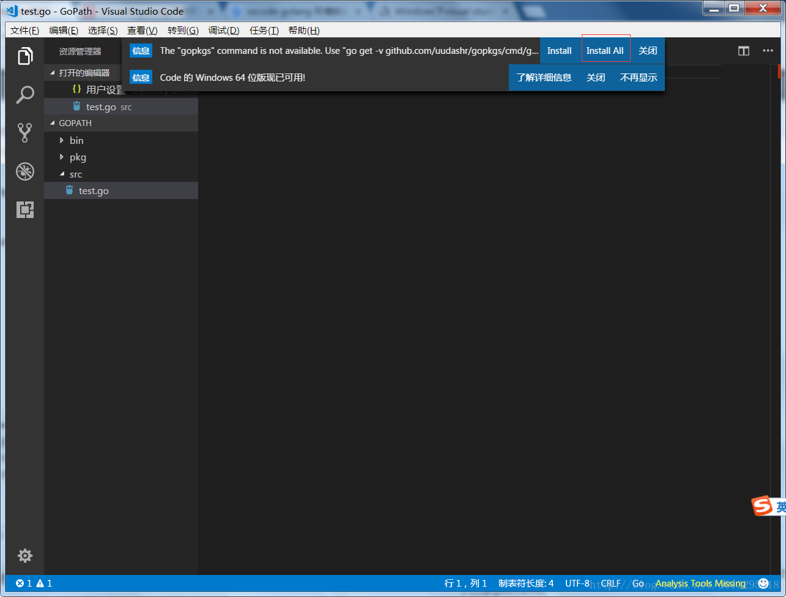This screenshot has width=786, height=597.
Task: Change the UTF-8 file encoding
Action: (577, 584)
